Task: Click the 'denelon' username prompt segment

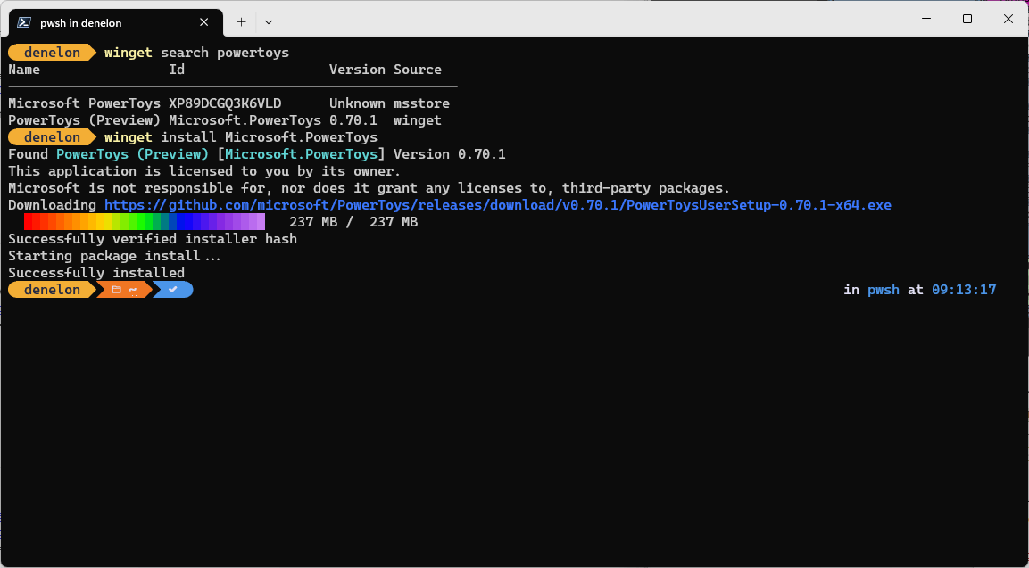Action: (51, 289)
